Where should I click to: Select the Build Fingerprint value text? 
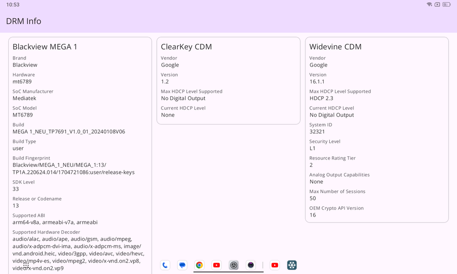[x=74, y=169]
